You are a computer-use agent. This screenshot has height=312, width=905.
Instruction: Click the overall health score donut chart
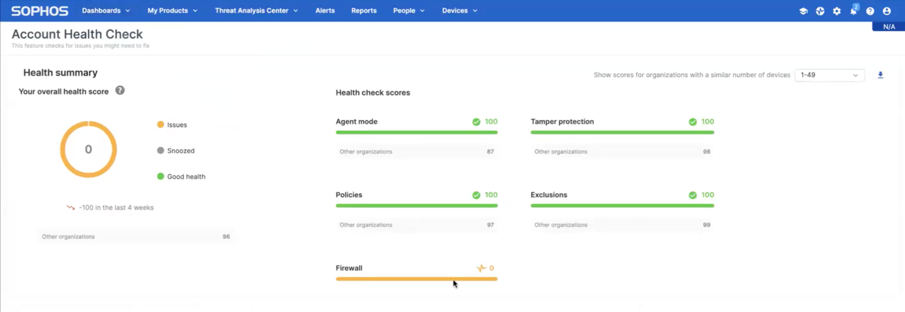tap(89, 150)
